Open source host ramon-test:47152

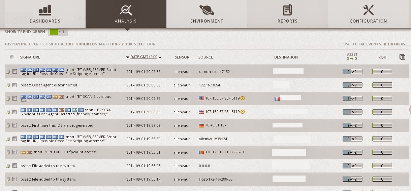[x=214, y=72]
